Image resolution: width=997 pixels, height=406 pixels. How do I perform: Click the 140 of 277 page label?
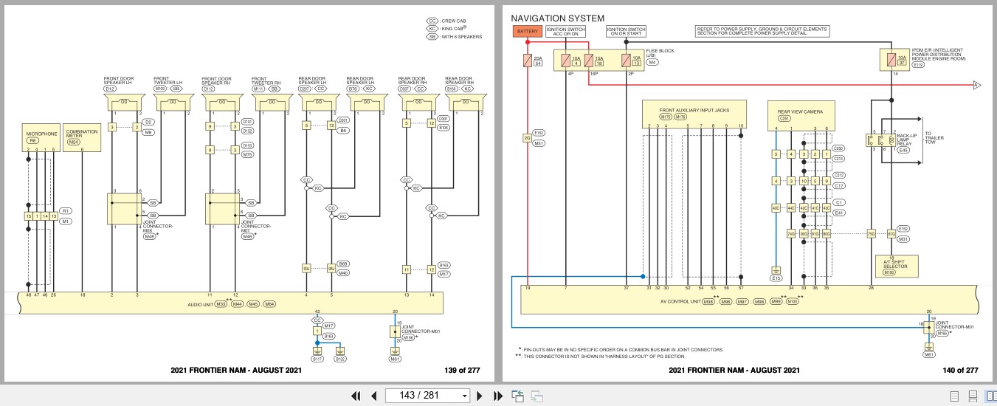[960, 370]
